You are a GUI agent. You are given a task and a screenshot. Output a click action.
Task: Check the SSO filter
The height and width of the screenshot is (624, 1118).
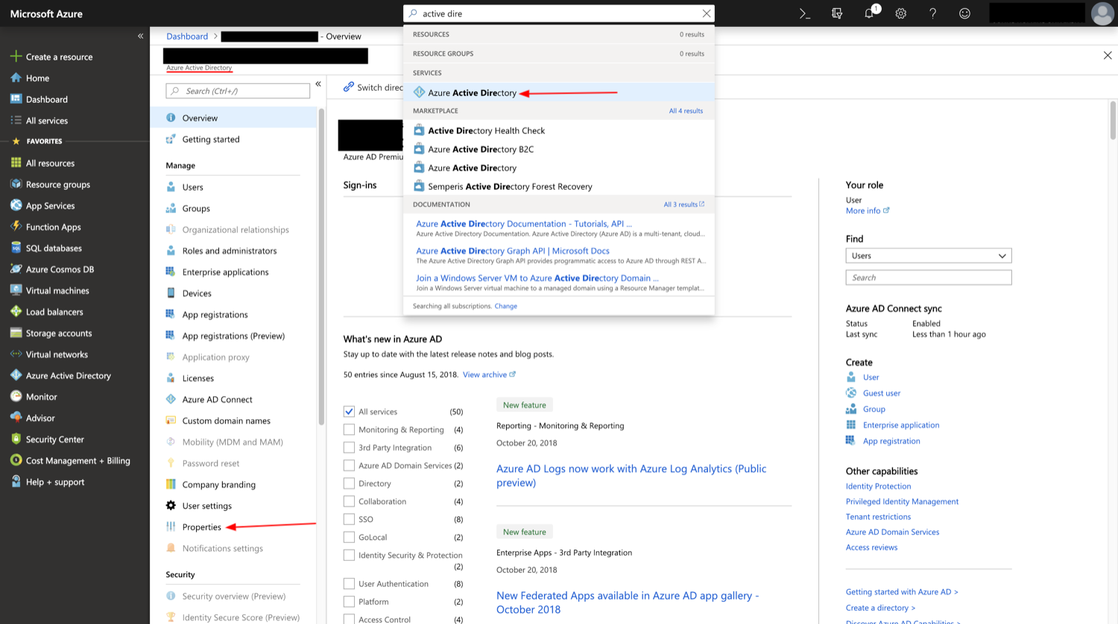tap(349, 519)
